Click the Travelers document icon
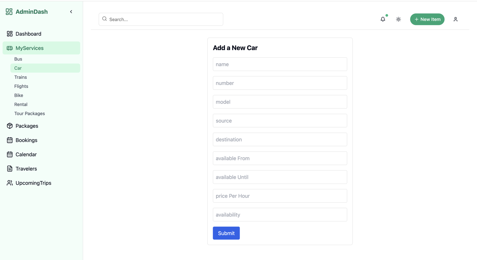 [10, 169]
